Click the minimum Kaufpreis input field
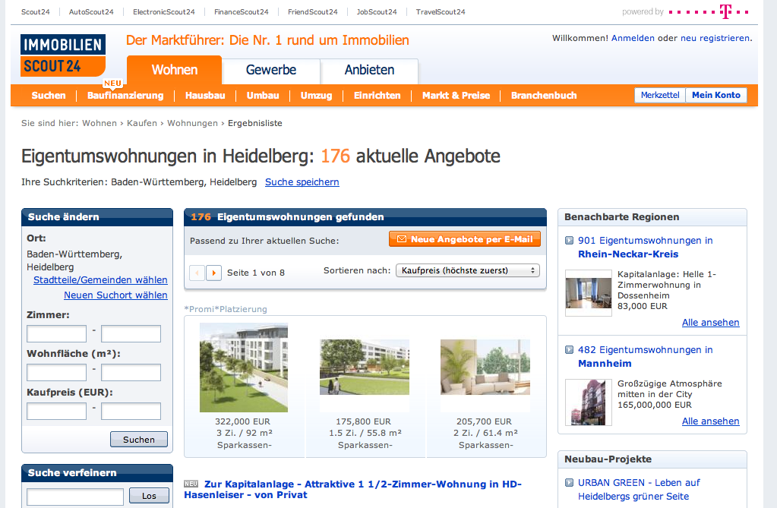Viewport: 777px width, 508px height. [x=56, y=411]
